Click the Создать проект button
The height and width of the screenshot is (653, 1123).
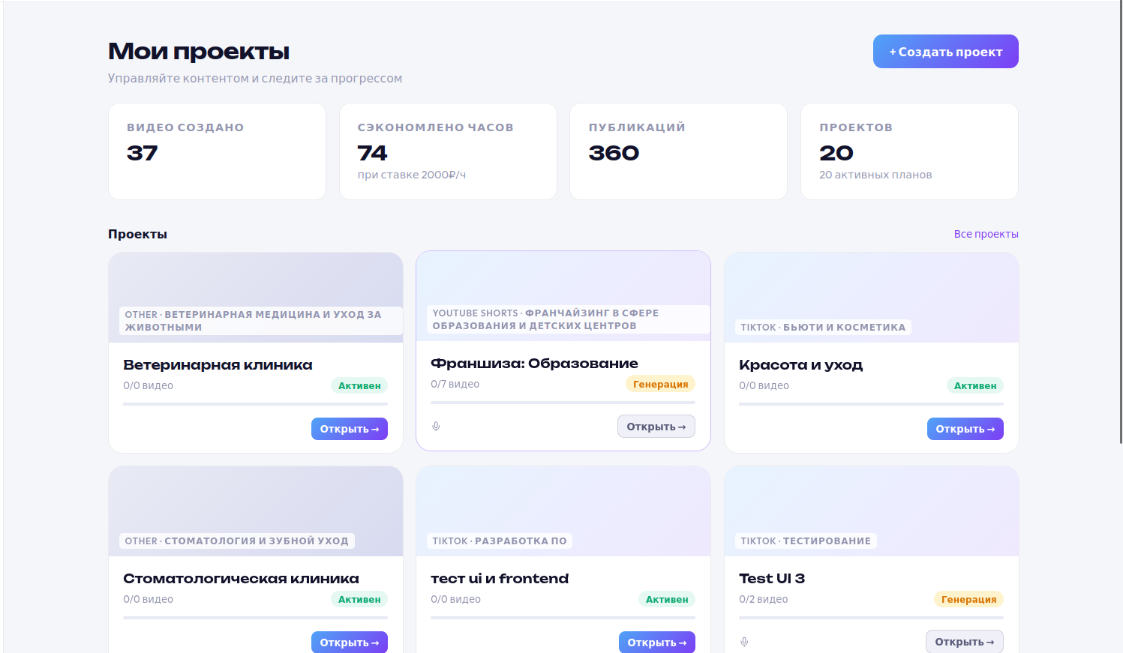point(945,52)
